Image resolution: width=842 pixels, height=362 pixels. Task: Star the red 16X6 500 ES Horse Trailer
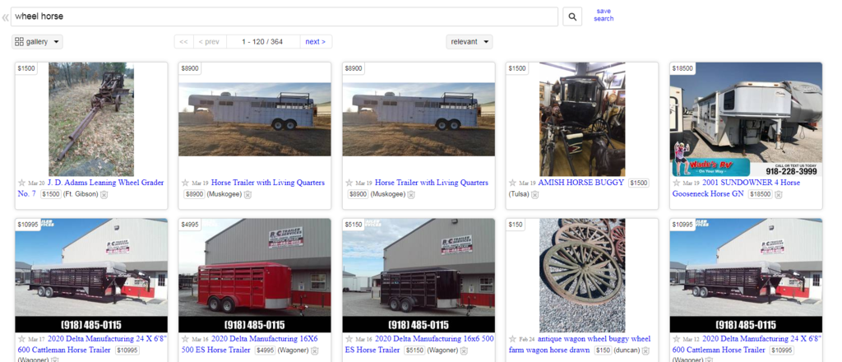point(185,339)
